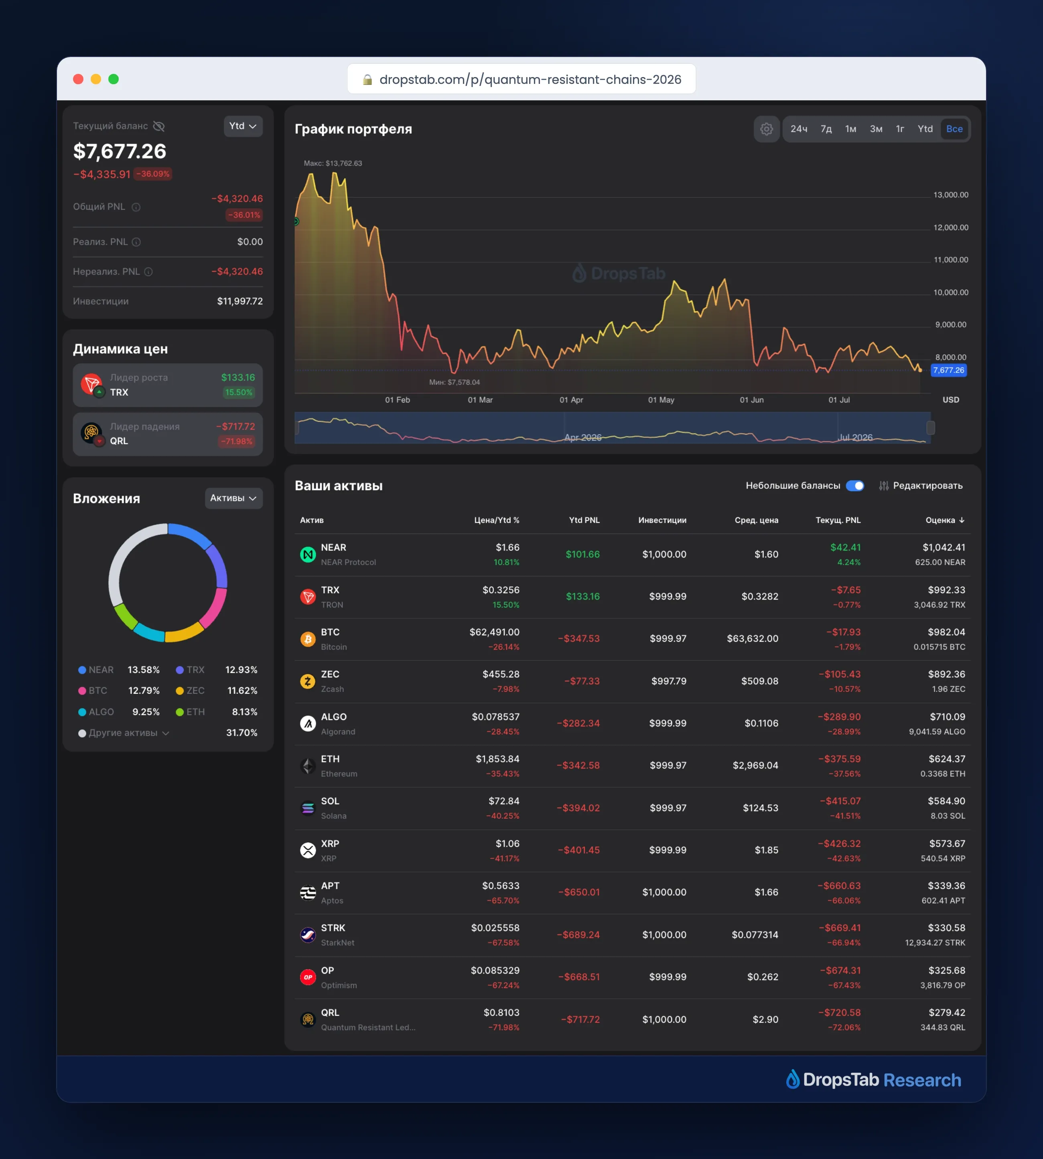Click the Solana coin icon

coord(308,808)
